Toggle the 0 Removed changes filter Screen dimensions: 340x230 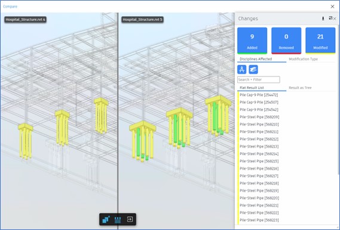coord(286,41)
